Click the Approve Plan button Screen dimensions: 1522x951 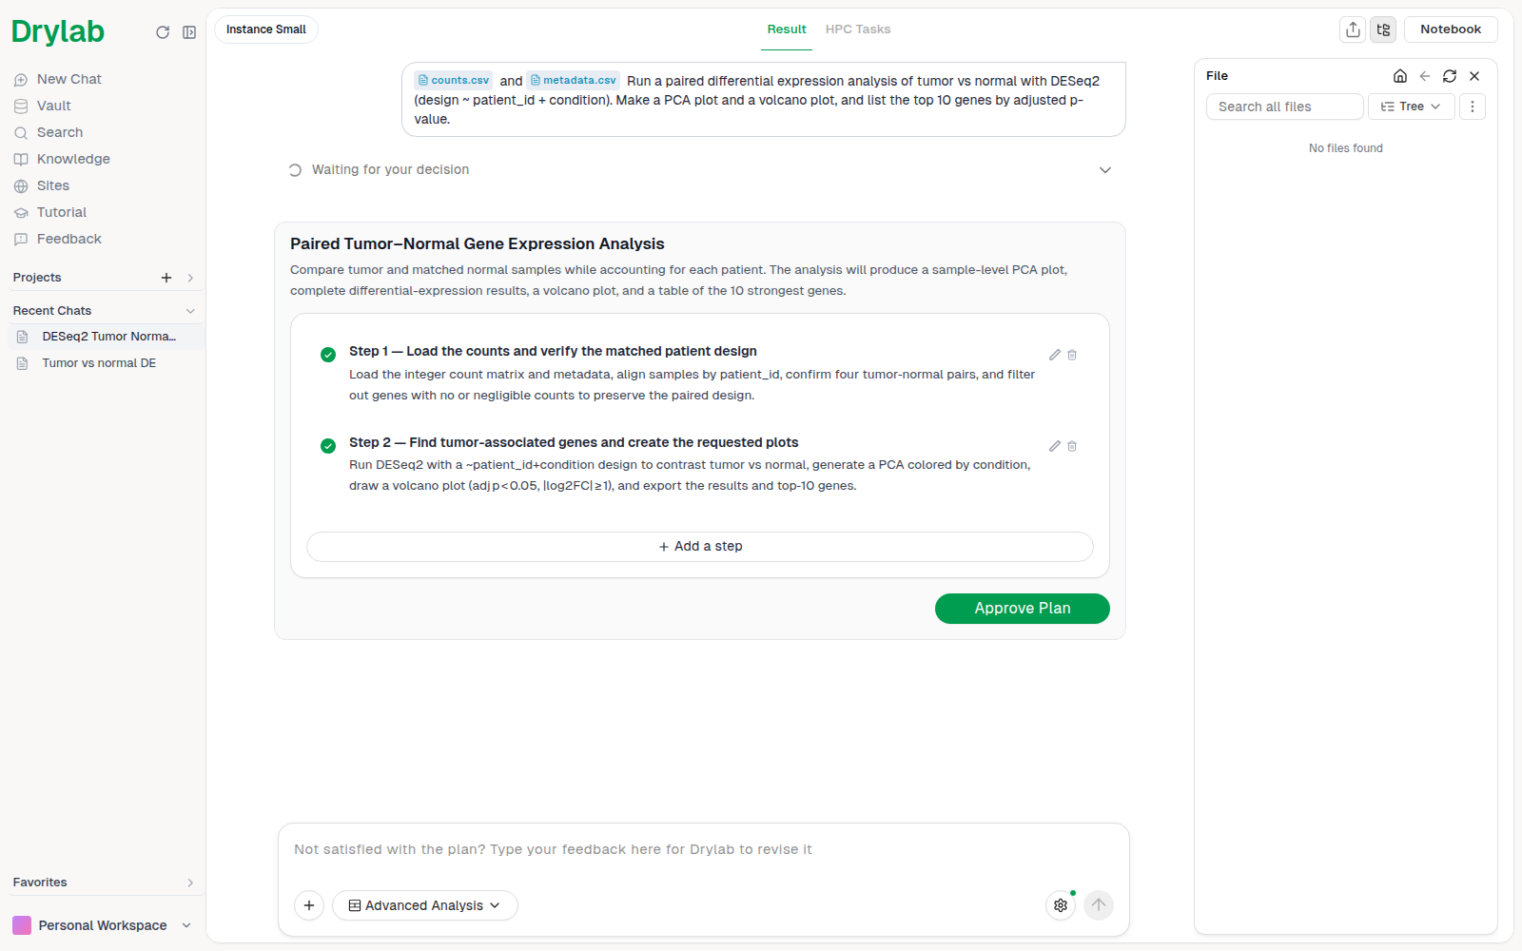1023,609
